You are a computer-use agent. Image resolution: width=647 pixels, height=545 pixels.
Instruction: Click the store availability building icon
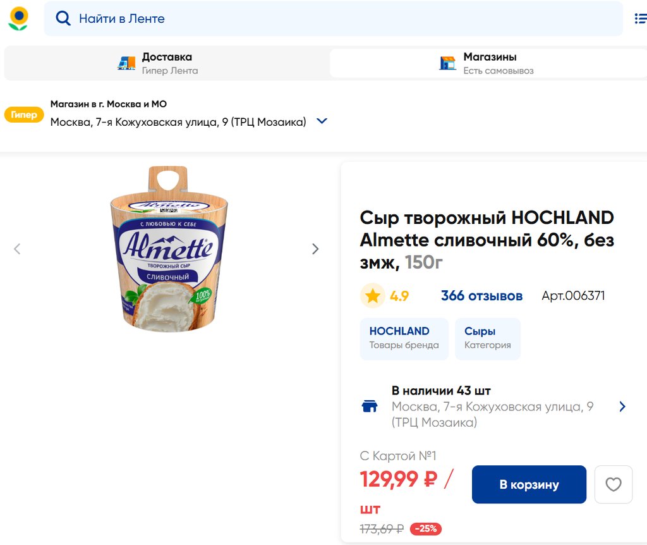coord(370,406)
